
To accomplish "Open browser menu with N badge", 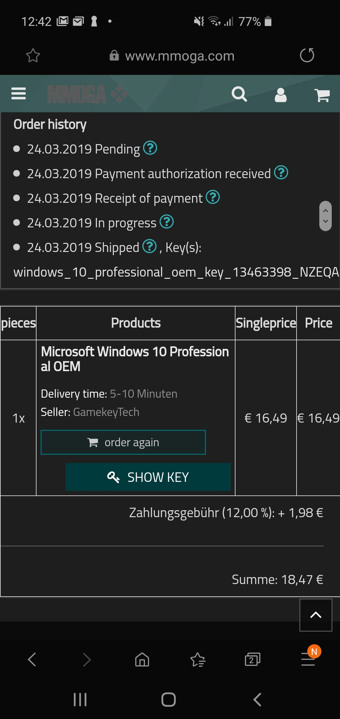I will [x=308, y=659].
